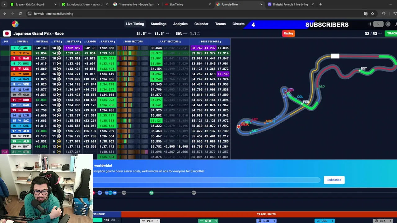Click medium tyre icon in BOT row

click(x=59, y=146)
